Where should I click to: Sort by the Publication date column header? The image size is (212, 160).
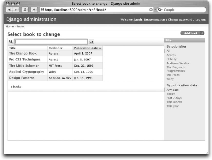point(86,48)
